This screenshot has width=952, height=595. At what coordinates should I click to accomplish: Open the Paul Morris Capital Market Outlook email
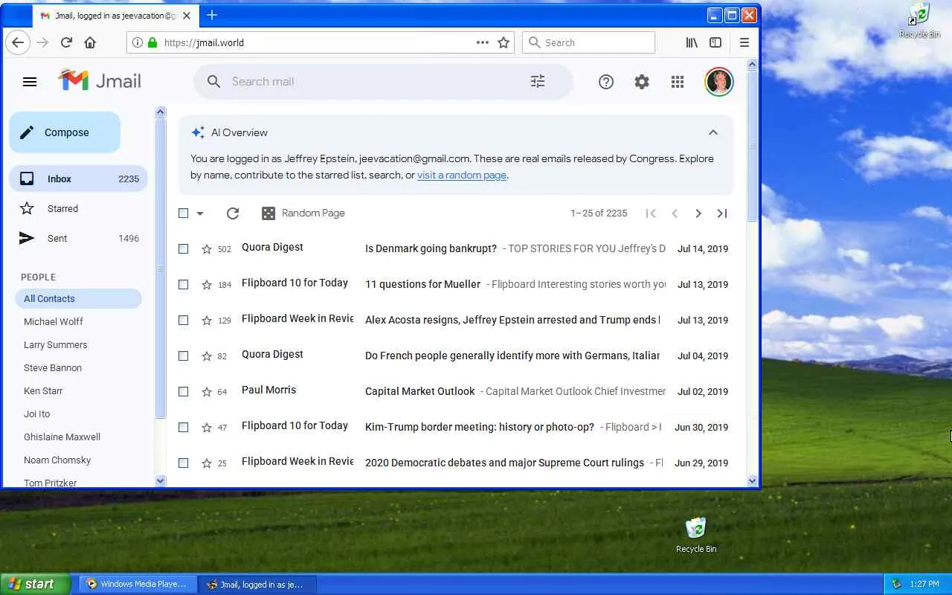[x=455, y=391]
